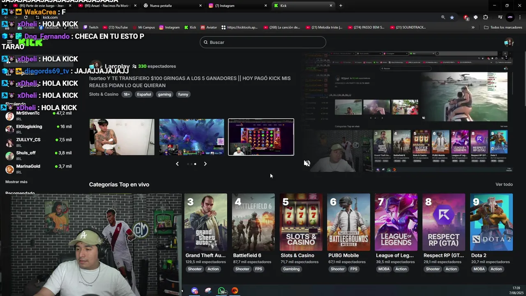The image size is (526, 296).
Task: Open the (72) YouTube bookmark
Action: tap(115, 28)
